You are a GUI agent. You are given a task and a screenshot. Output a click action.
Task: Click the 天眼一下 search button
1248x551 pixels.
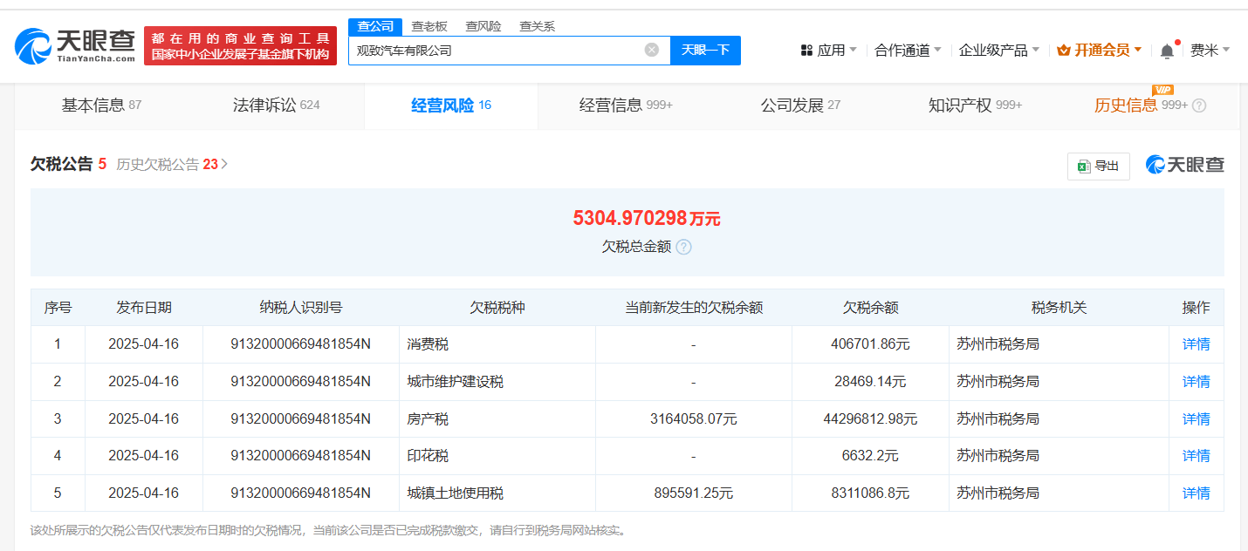tap(705, 50)
